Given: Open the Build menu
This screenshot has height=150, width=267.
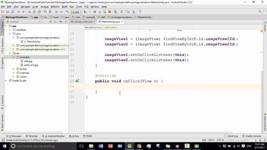Looking at the screenshot, I should 65,7.
